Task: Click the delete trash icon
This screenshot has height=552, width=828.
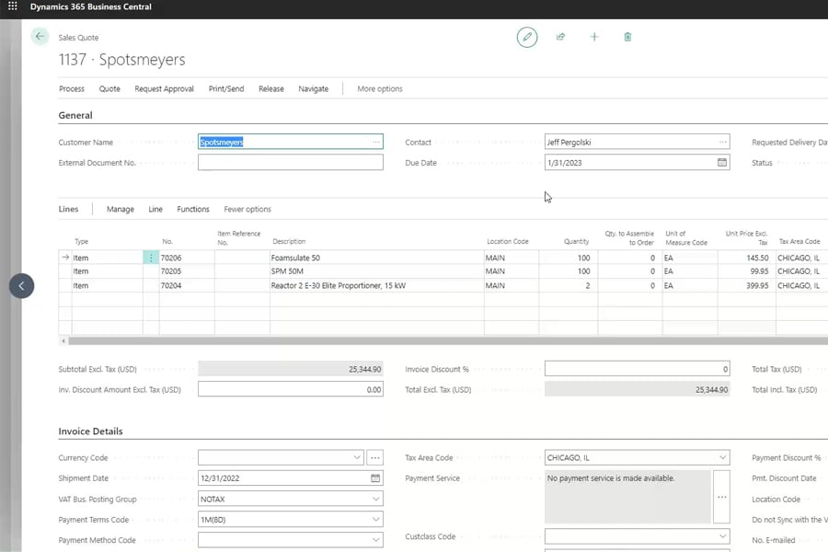Action: pyautogui.click(x=627, y=37)
